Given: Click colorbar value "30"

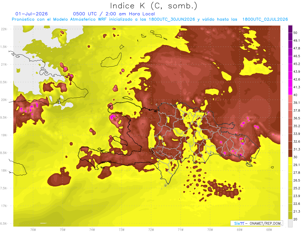Looking at the screenshot, I should 295,157.
